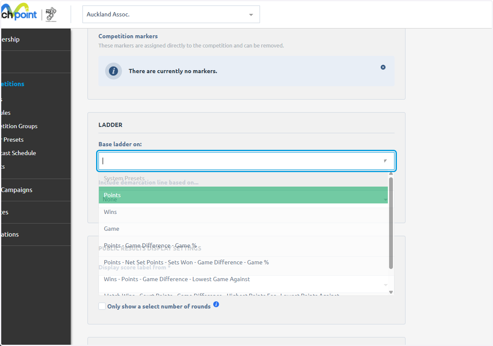This screenshot has width=493, height=346.
Task: Click the Competition markers heading
Action: 128,36
